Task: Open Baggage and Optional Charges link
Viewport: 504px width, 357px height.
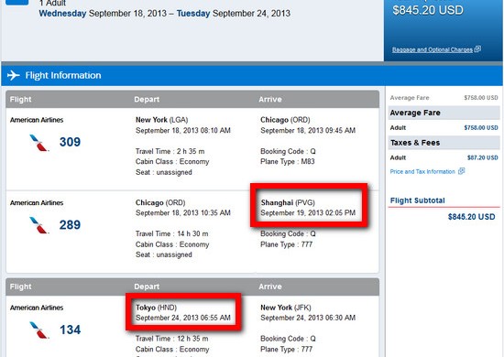Action: pyautogui.click(x=433, y=49)
